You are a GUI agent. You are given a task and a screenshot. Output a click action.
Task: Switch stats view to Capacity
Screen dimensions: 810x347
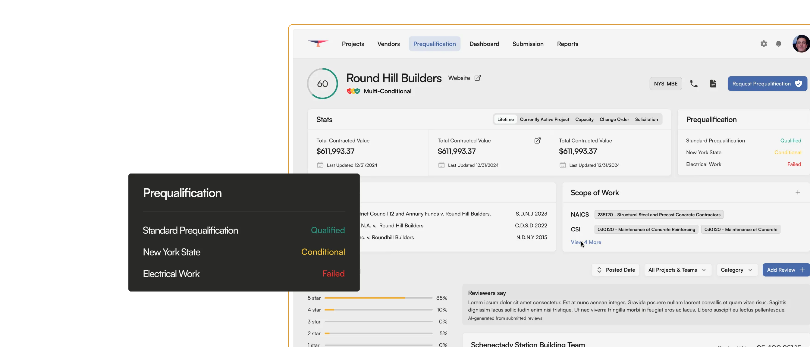pos(584,120)
